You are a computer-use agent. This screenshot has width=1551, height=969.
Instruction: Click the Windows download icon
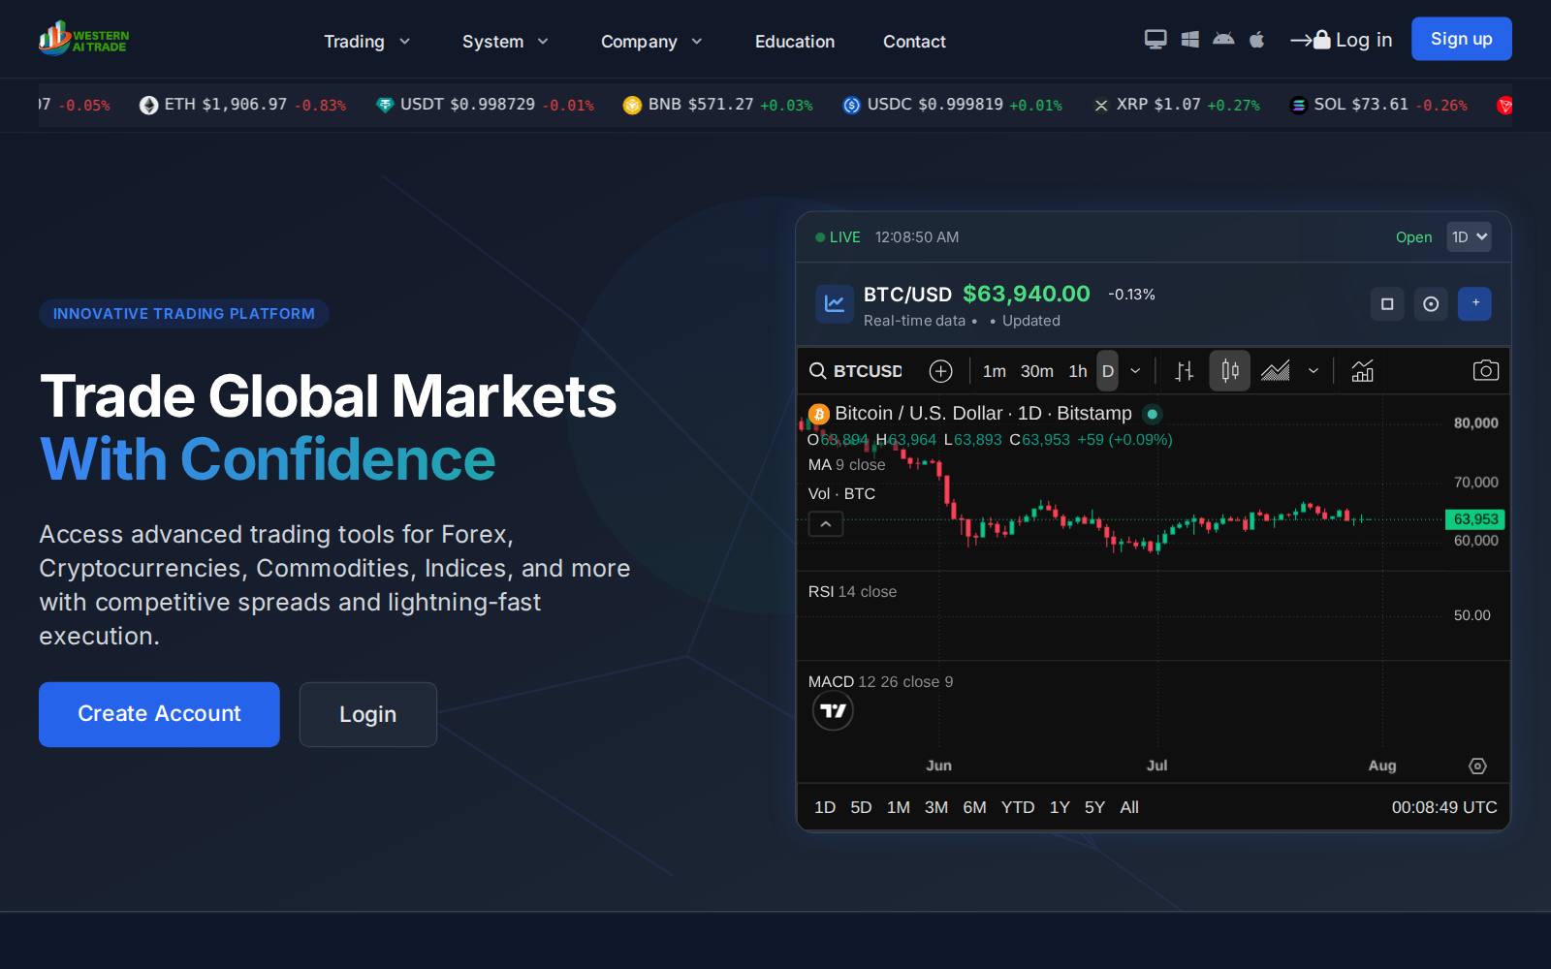tap(1190, 40)
